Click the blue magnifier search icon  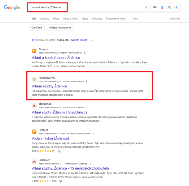pos(176,7)
